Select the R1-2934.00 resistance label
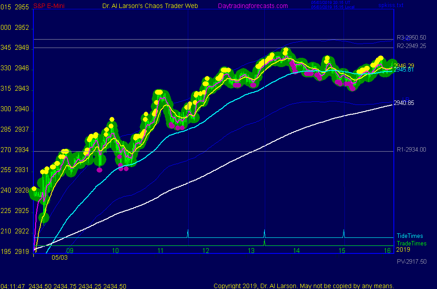Screen dimensions: 437x289 411,149
